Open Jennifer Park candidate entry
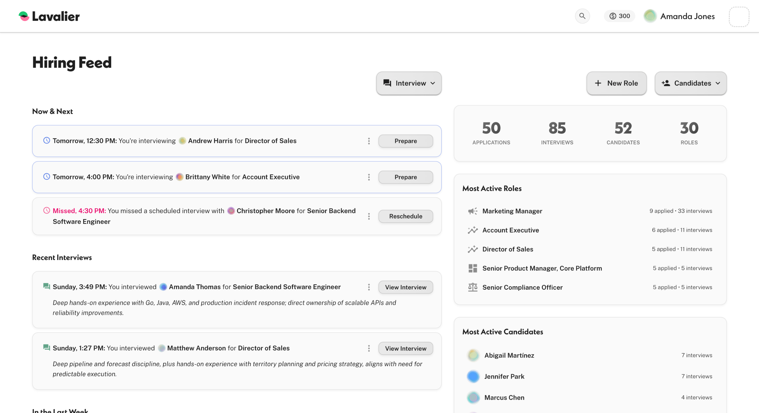Image resolution: width=759 pixels, height=413 pixels. click(504, 377)
